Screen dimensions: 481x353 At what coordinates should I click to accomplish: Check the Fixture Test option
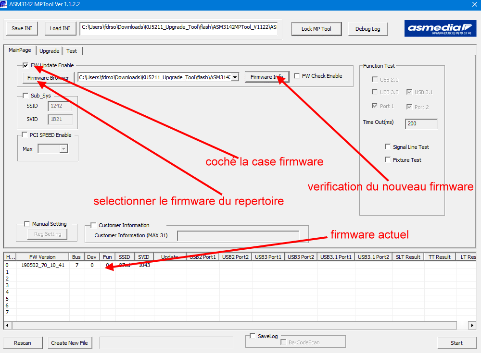(388, 159)
